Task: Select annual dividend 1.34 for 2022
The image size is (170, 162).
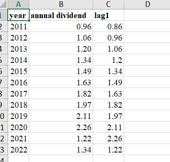Action: [x=61, y=150]
